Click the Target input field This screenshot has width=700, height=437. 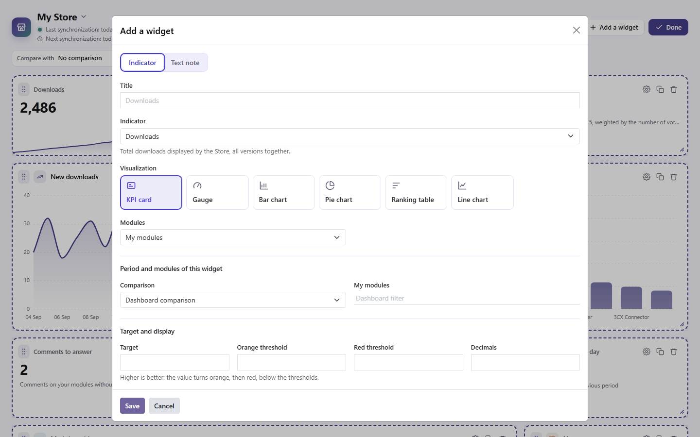175,363
